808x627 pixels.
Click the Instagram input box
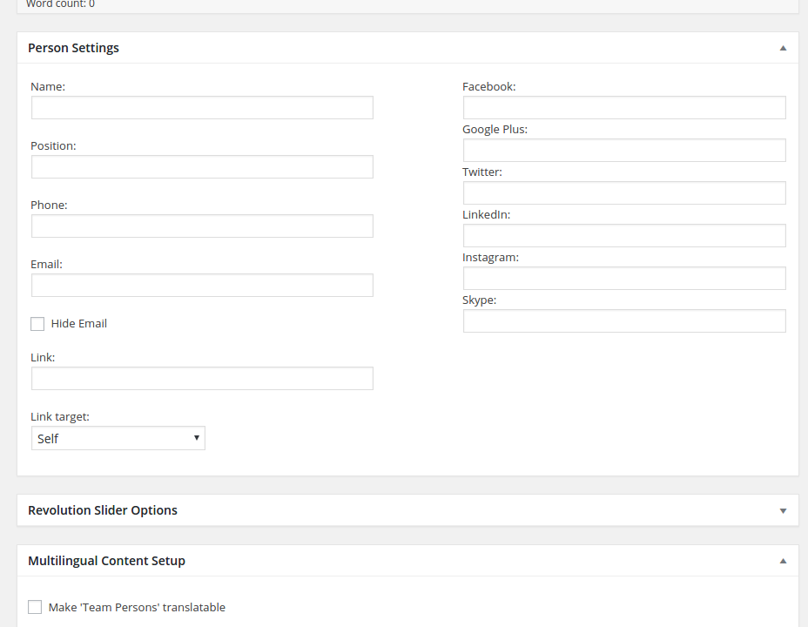624,279
